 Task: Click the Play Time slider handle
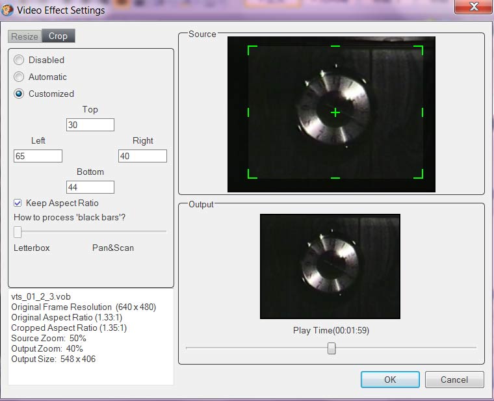point(331,348)
